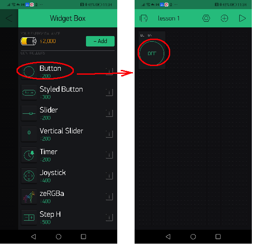
Task: Select the Step H widget
Action: [x=68, y=218]
